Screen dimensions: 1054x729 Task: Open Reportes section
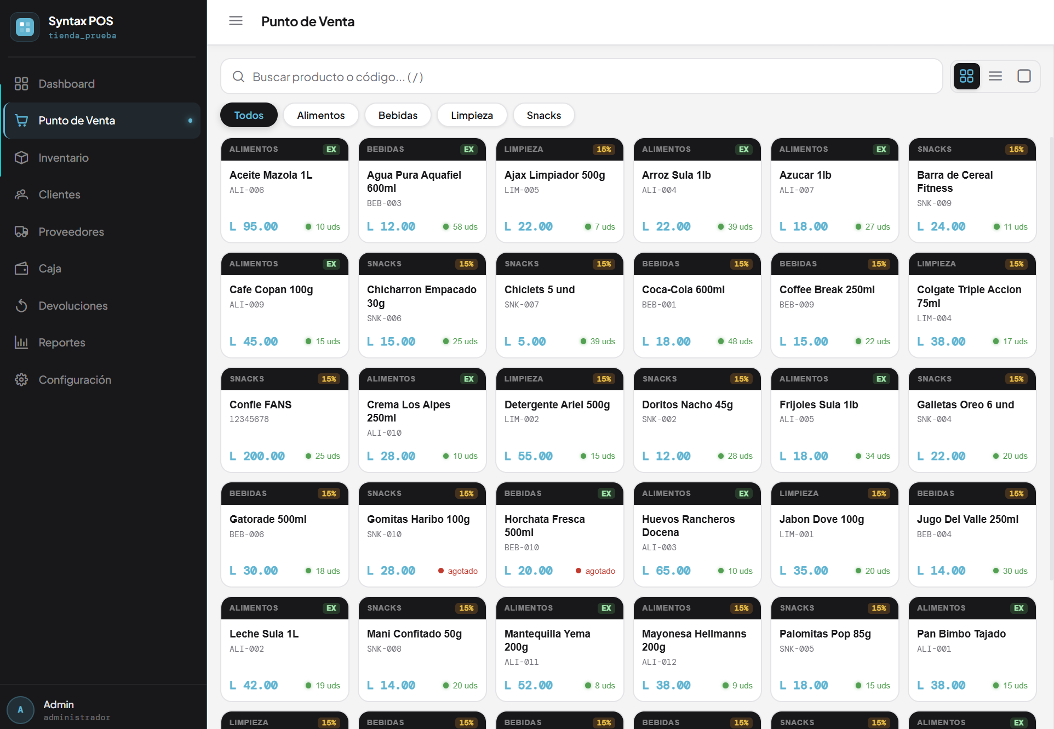[102, 343]
